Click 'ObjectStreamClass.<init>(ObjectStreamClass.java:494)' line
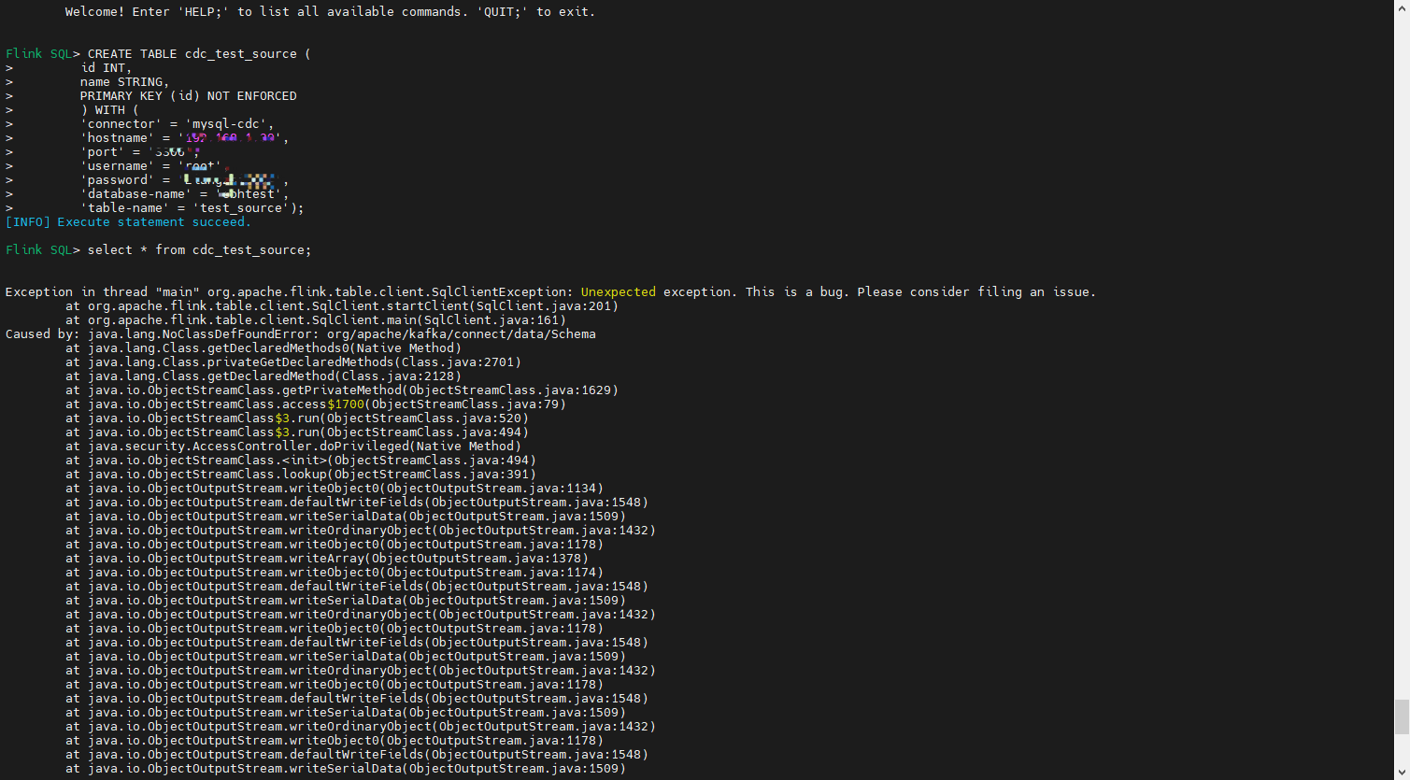The height and width of the screenshot is (780, 1410). (x=301, y=461)
